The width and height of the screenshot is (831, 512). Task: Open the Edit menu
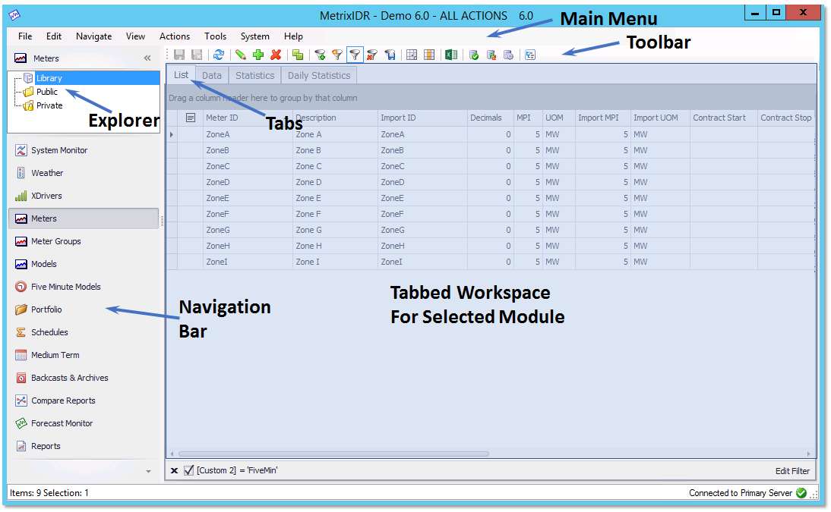(x=53, y=36)
